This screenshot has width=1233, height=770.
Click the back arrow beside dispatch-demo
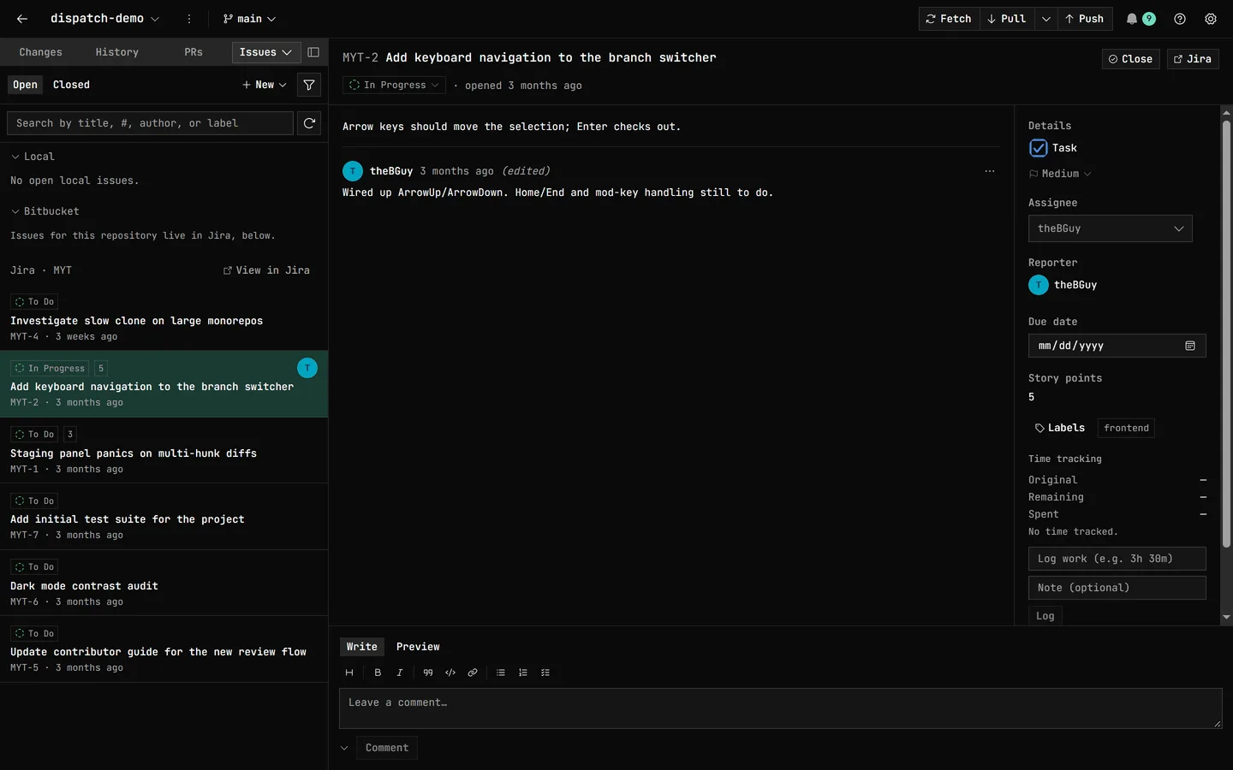point(22,19)
